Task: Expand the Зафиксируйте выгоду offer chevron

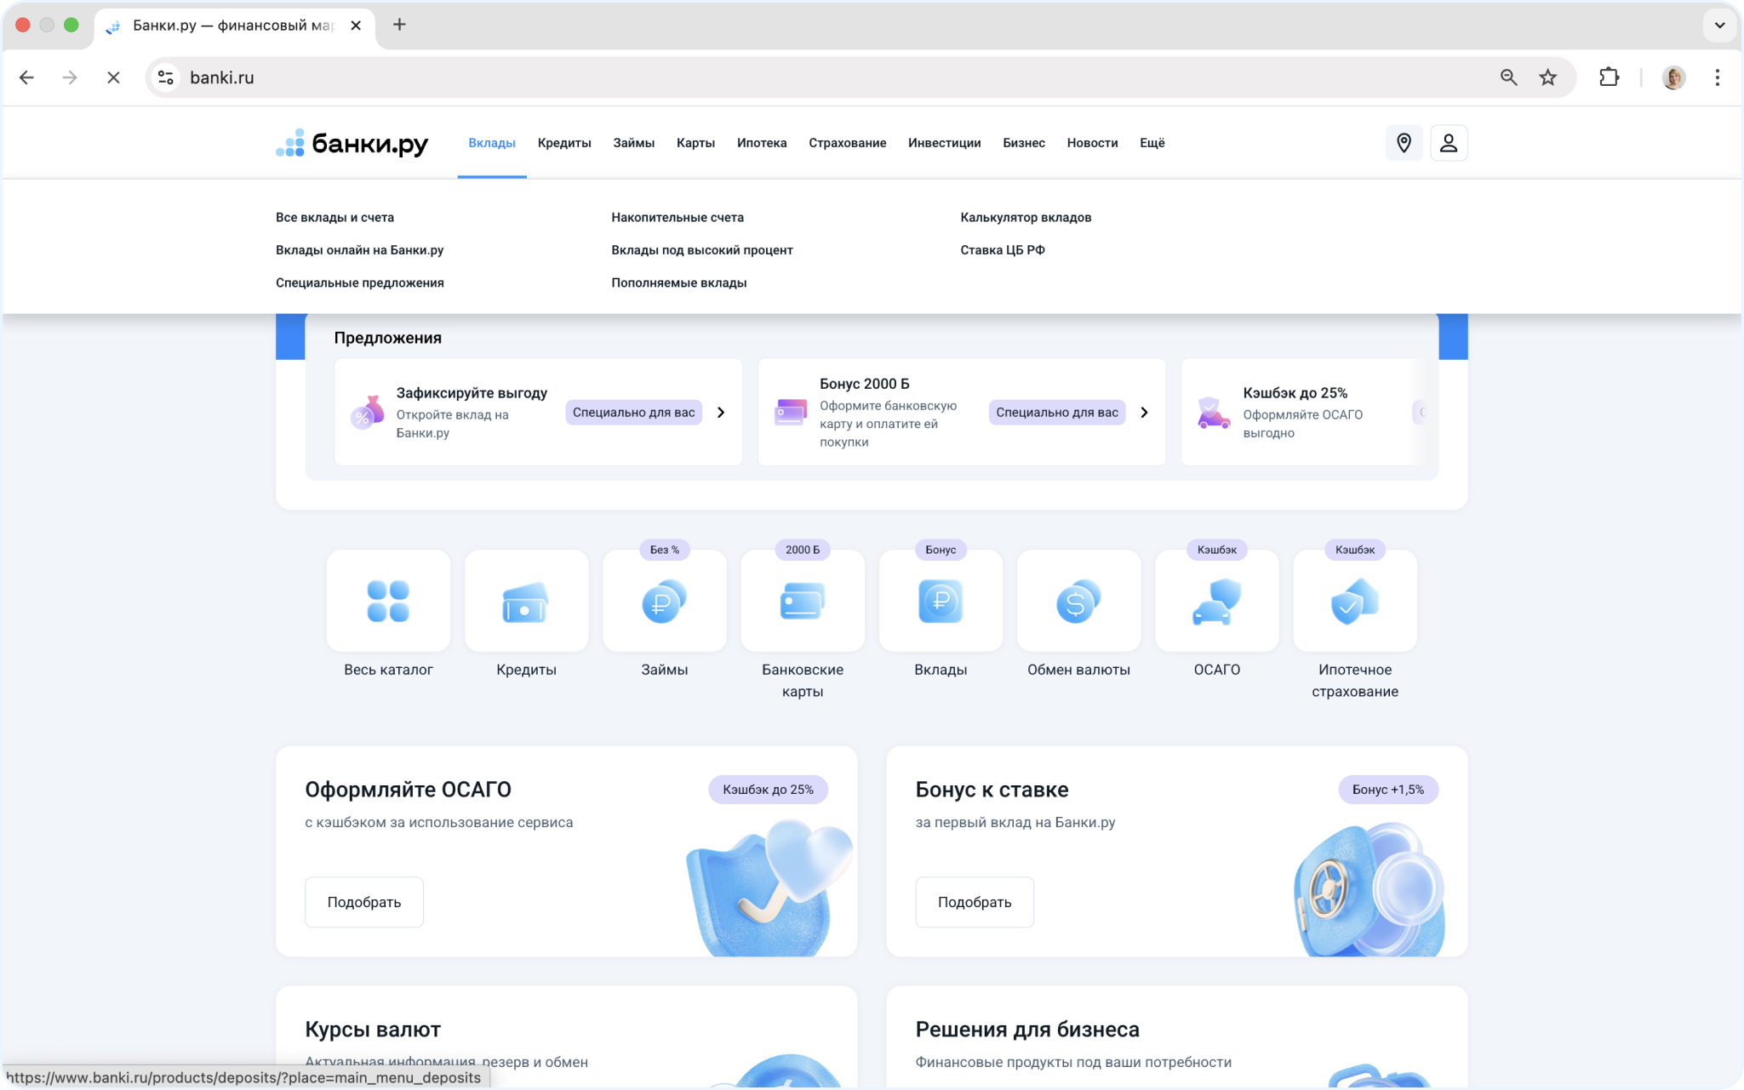Action: 721,413
